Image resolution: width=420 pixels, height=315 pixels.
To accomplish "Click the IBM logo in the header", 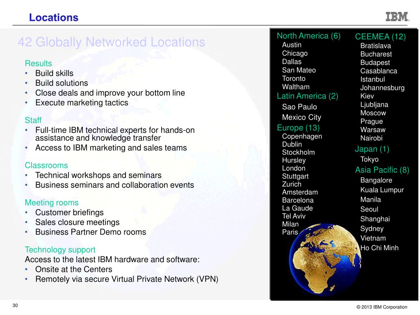I will [397, 16].
